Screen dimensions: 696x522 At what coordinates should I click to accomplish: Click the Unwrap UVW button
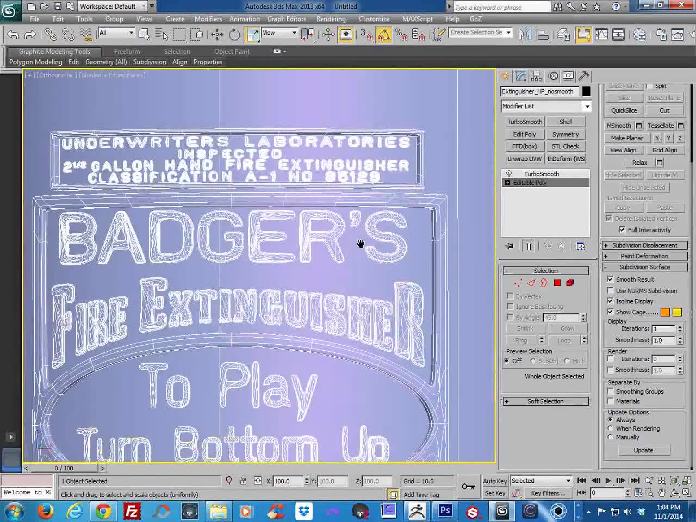click(525, 159)
